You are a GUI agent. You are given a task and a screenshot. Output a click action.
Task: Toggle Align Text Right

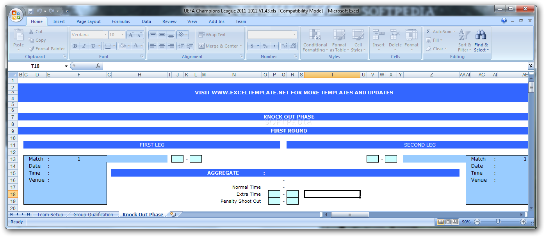pyautogui.click(x=171, y=46)
